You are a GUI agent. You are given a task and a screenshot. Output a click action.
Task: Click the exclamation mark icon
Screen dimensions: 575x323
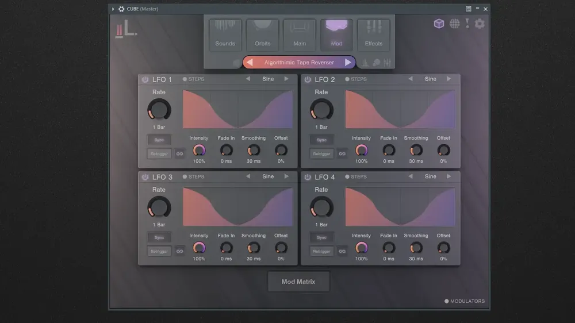tap(467, 24)
